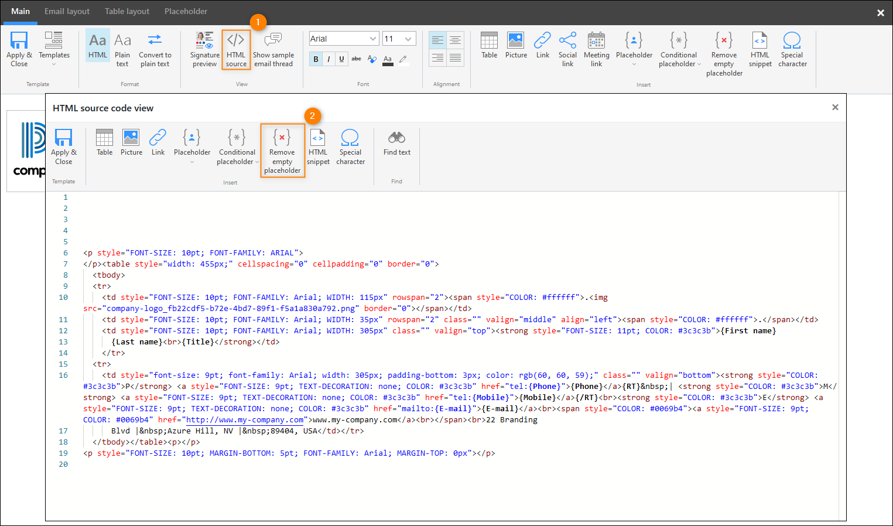Switch to Email layout tab

[67, 12]
